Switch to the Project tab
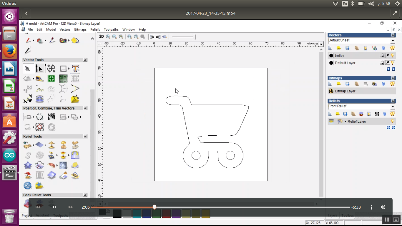This screenshot has width=402, height=226. tap(27, 216)
